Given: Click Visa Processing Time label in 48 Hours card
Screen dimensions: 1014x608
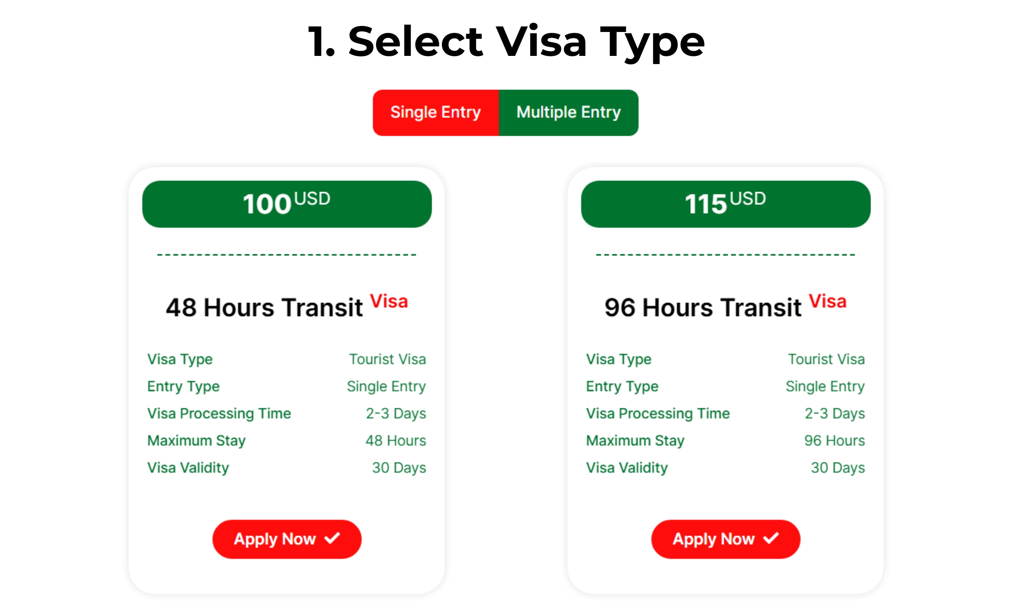Looking at the screenshot, I should 219,413.
